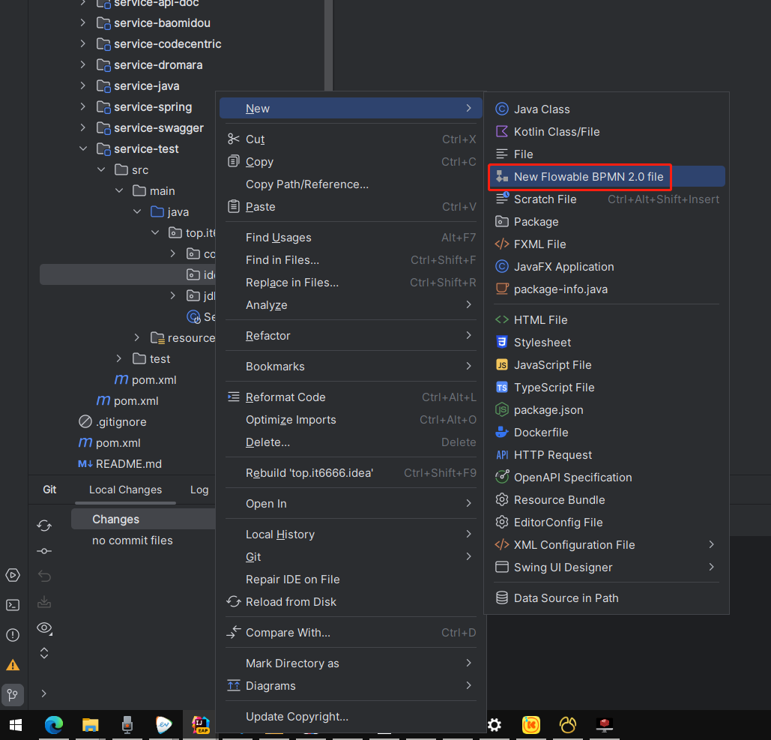Screen dimensions: 771x740
Task: Click the Kotlin Class/File icon
Action: [x=501, y=132]
